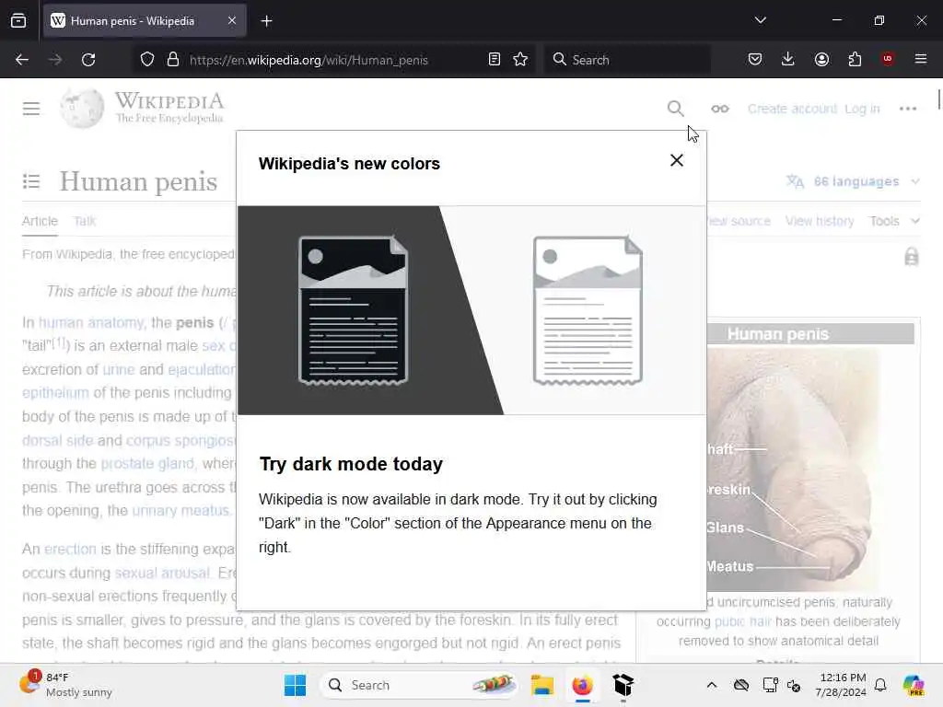Screen dimensions: 943x707
Task: Follow the human anatomy link
Action: click(x=91, y=323)
